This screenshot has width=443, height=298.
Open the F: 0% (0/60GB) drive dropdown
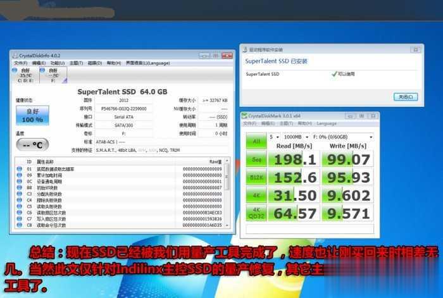tap(343, 137)
